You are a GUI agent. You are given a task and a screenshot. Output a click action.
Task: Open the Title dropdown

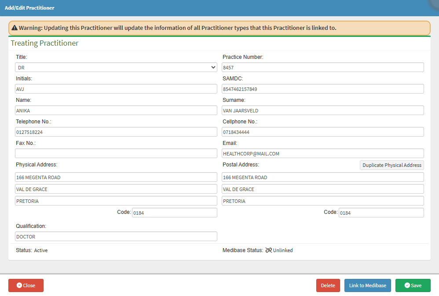click(x=116, y=67)
